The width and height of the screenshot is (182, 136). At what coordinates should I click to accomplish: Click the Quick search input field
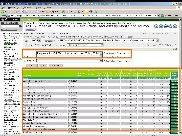[x=10, y=26]
